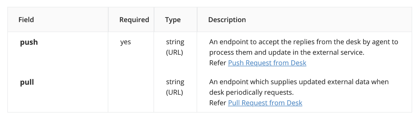Select the Description column header
This screenshot has height=121, width=419.
(227, 20)
